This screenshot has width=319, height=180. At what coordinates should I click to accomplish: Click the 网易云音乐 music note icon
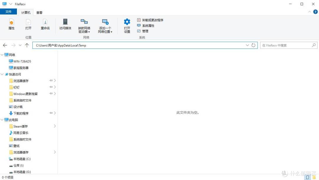11,133
